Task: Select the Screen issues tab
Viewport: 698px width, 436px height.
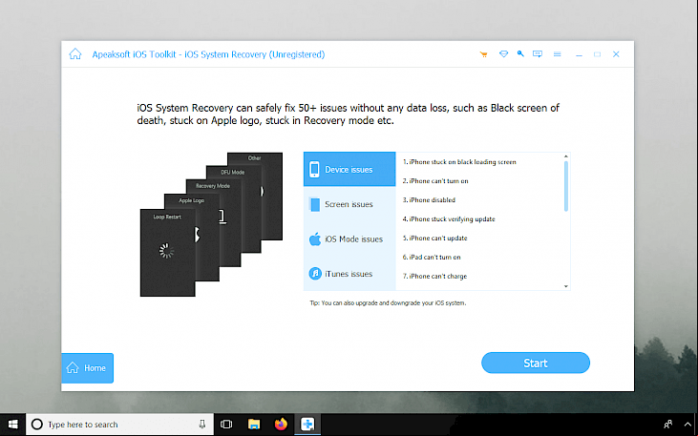Action: point(349,204)
